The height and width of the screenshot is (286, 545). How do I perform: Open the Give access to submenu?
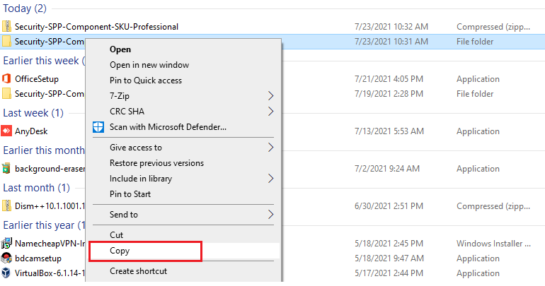point(183,148)
